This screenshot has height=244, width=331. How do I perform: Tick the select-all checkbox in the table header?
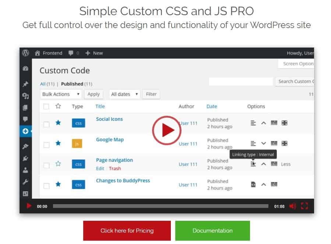[x=46, y=107]
